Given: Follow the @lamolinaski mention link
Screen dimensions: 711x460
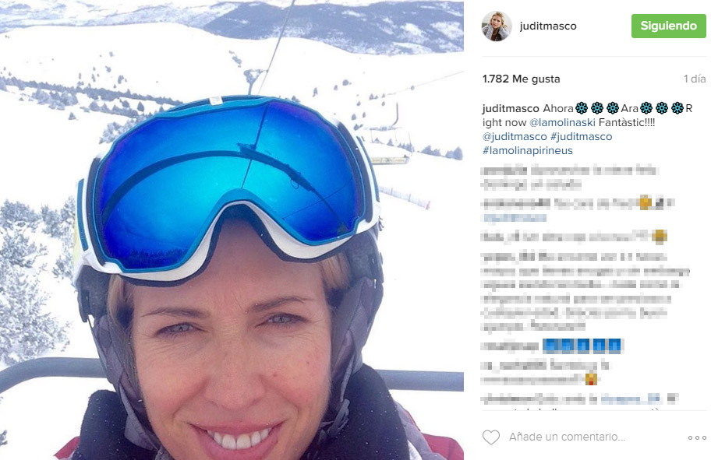Looking at the screenshot, I should pyautogui.click(x=562, y=122).
